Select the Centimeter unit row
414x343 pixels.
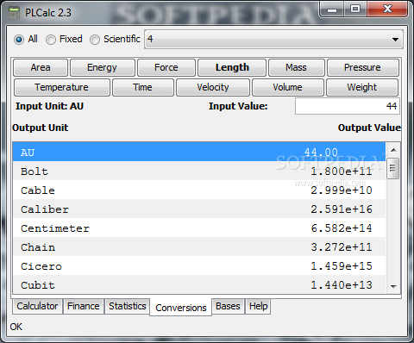coord(199,228)
